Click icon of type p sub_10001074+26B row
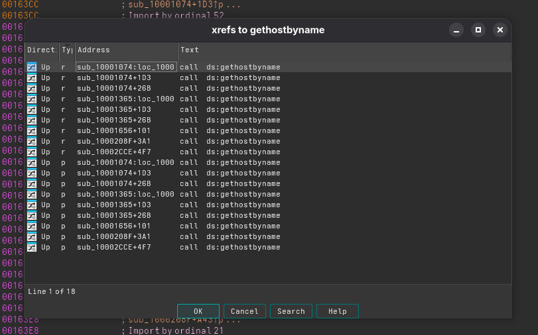Viewport: 538px width, 335px height. click(32, 183)
